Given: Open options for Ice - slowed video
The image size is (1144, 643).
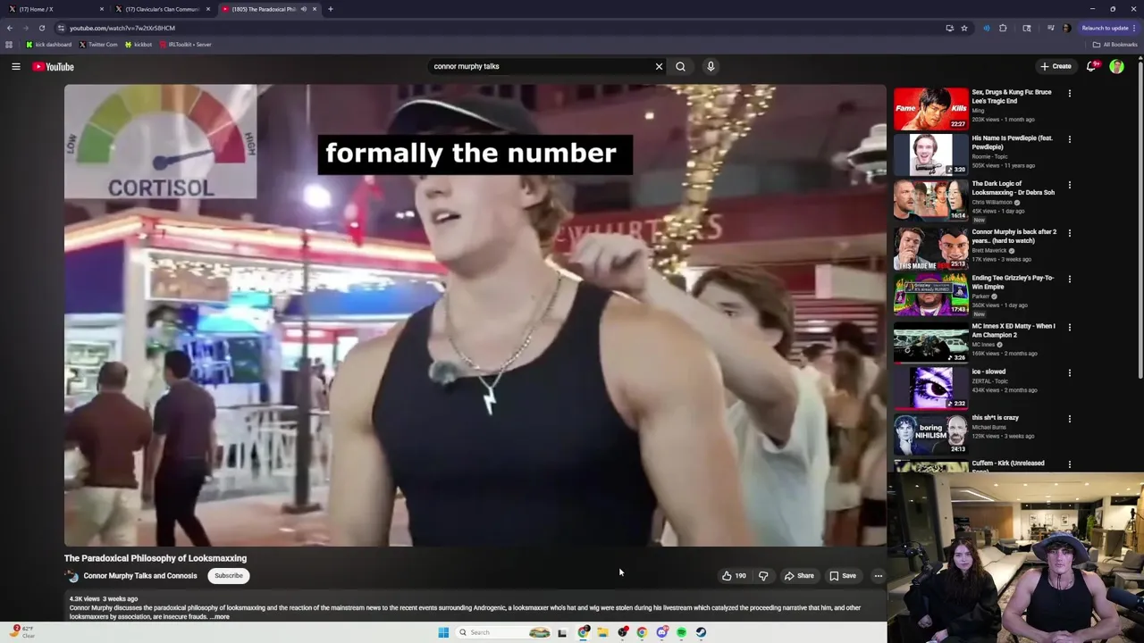Looking at the screenshot, I should pyautogui.click(x=1069, y=372).
